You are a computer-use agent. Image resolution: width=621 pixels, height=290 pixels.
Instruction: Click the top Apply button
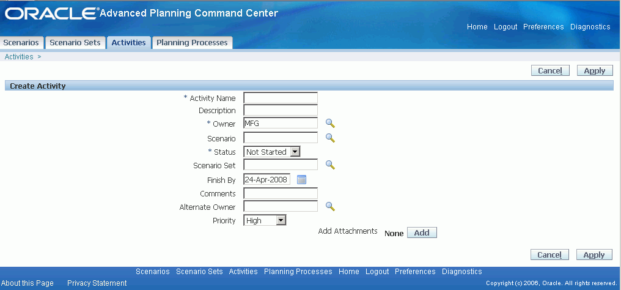[595, 70]
